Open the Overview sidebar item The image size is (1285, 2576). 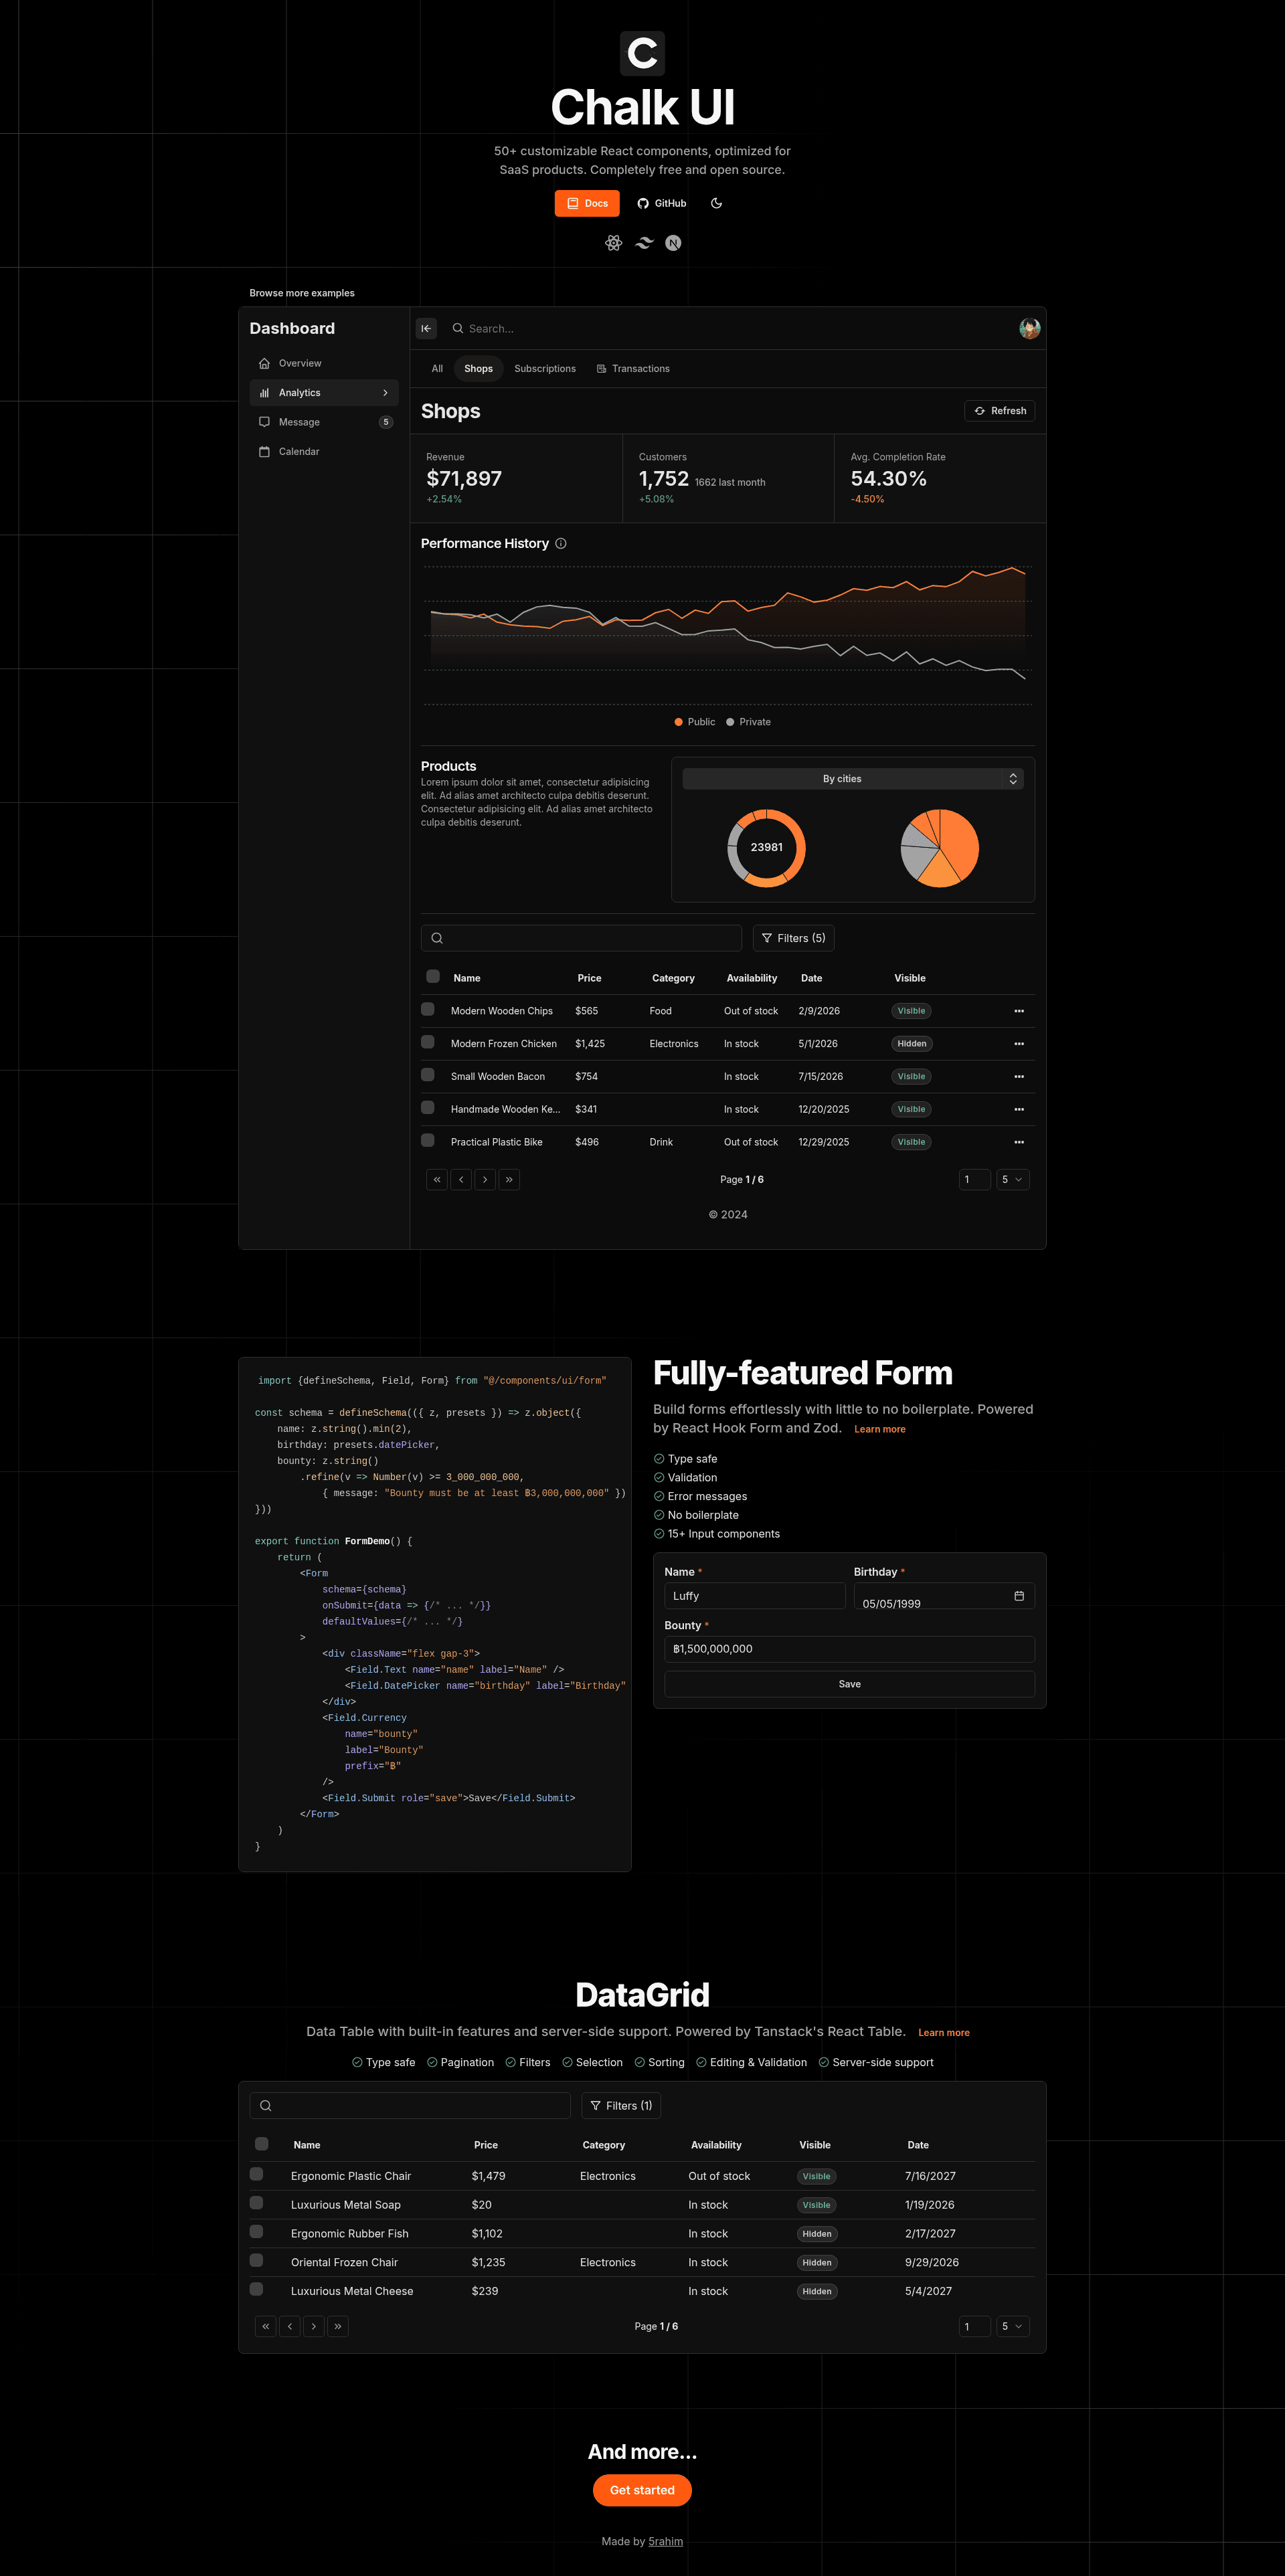coord(324,363)
